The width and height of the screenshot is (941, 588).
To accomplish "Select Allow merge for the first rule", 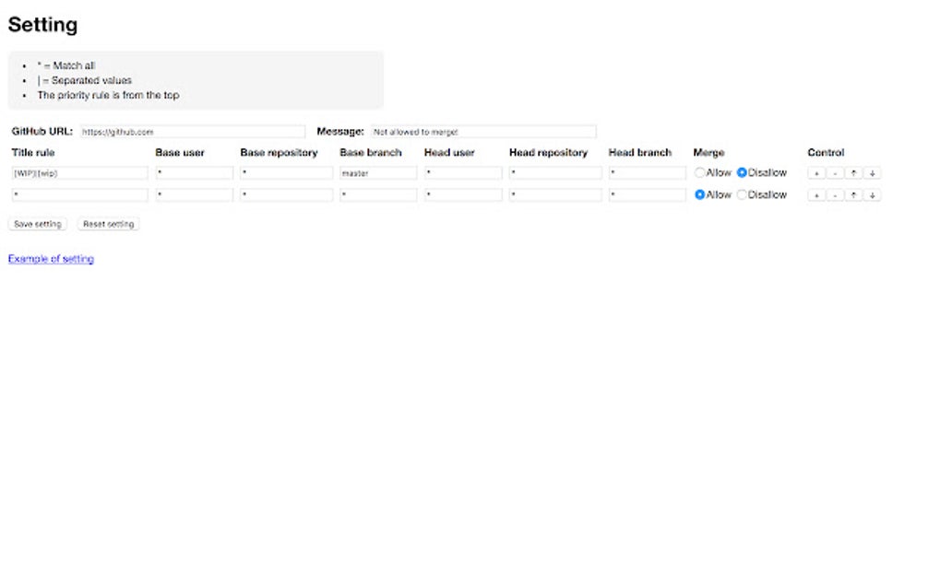I will pyautogui.click(x=700, y=172).
